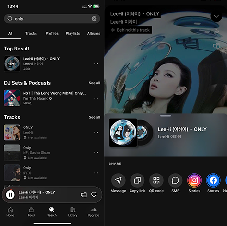The image size is (227, 226).
Task: Tap artist text NF, Sasha Sloan
Action: [x=36, y=153]
